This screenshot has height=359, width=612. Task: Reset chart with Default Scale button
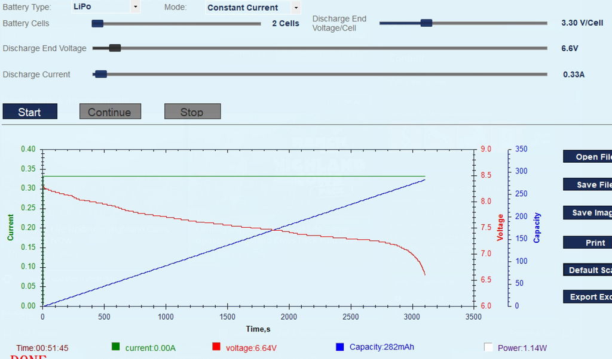click(587, 270)
